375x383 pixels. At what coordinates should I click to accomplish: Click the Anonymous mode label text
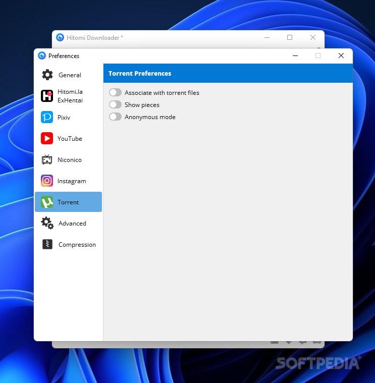(x=150, y=117)
